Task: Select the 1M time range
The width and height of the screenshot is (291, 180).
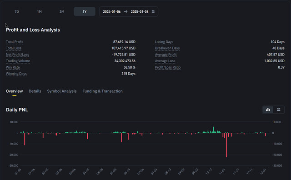Action: point(40,12)
